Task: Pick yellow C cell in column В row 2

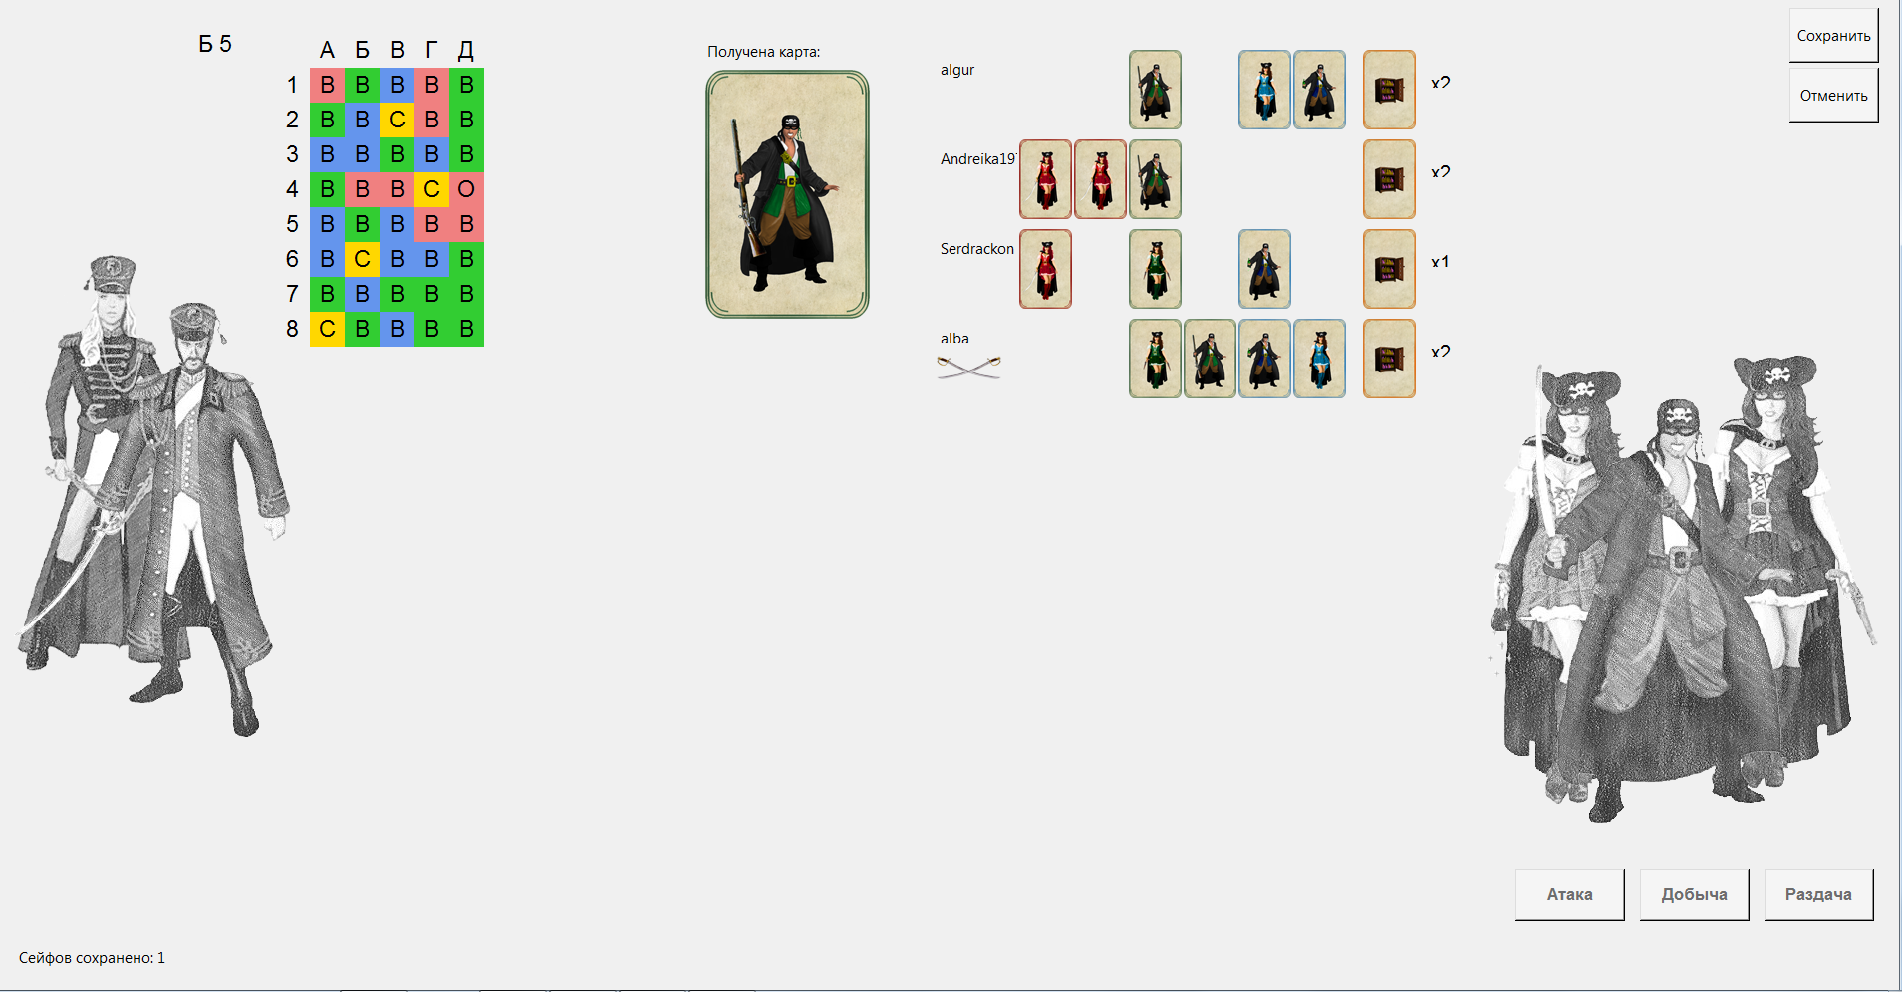Action: pyautogui.click(x=397, y=120)
